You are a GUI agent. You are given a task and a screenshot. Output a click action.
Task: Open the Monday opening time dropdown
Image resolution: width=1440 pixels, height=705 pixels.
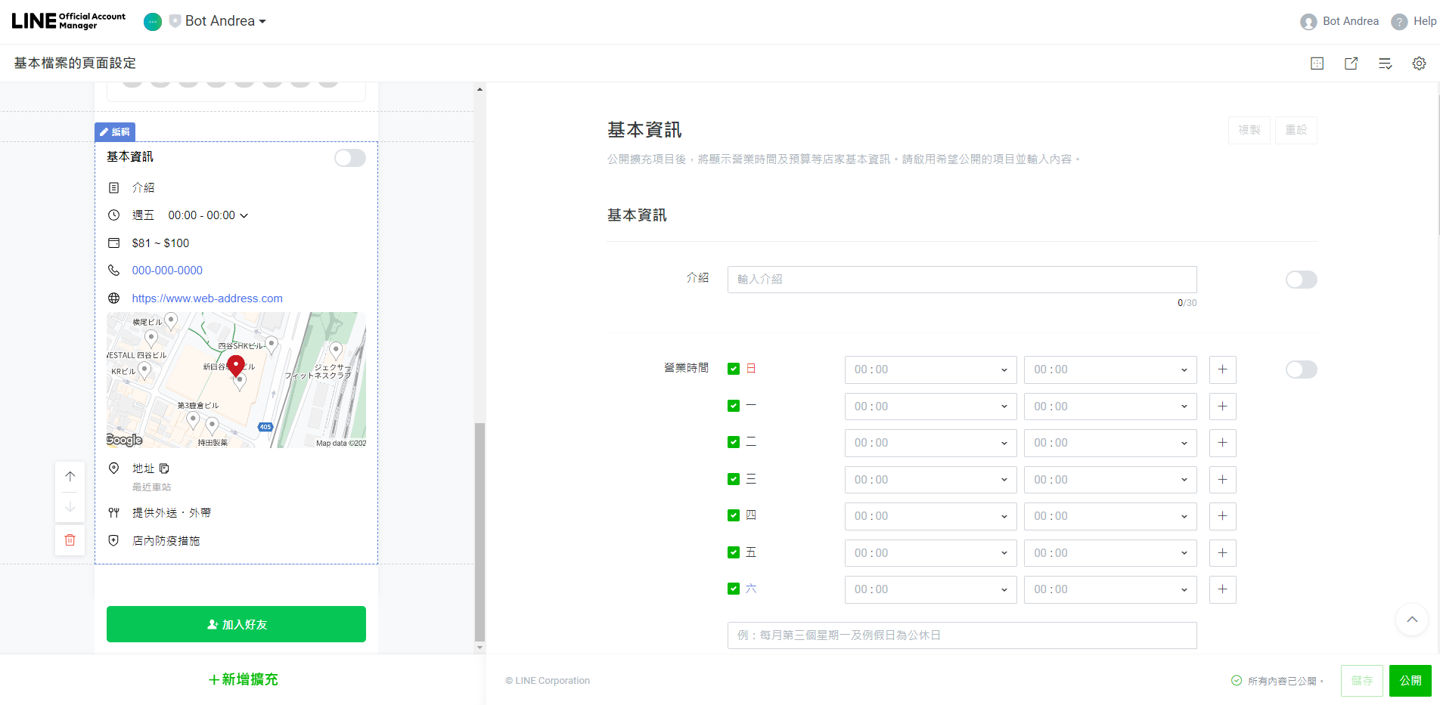point(930,406)
